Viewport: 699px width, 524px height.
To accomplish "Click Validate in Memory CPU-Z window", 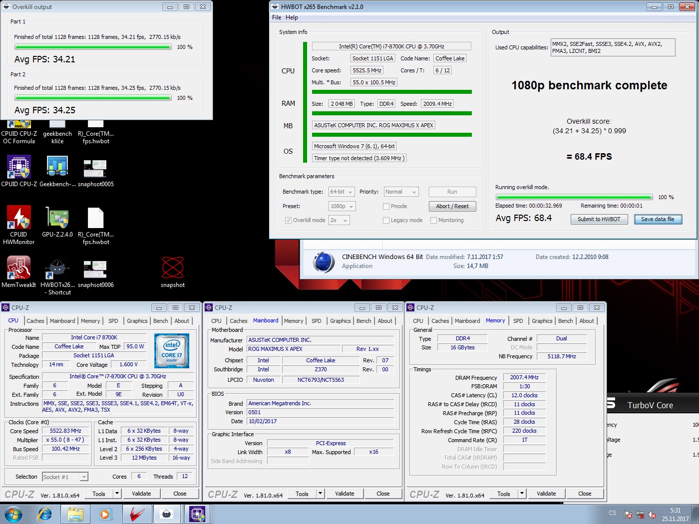I will click(546, 494).
